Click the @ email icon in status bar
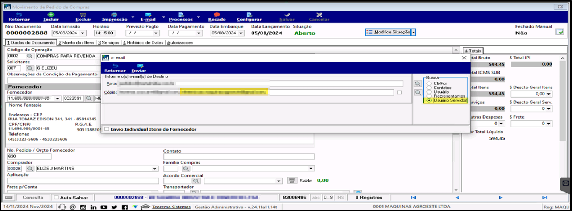 coord(72,207)
